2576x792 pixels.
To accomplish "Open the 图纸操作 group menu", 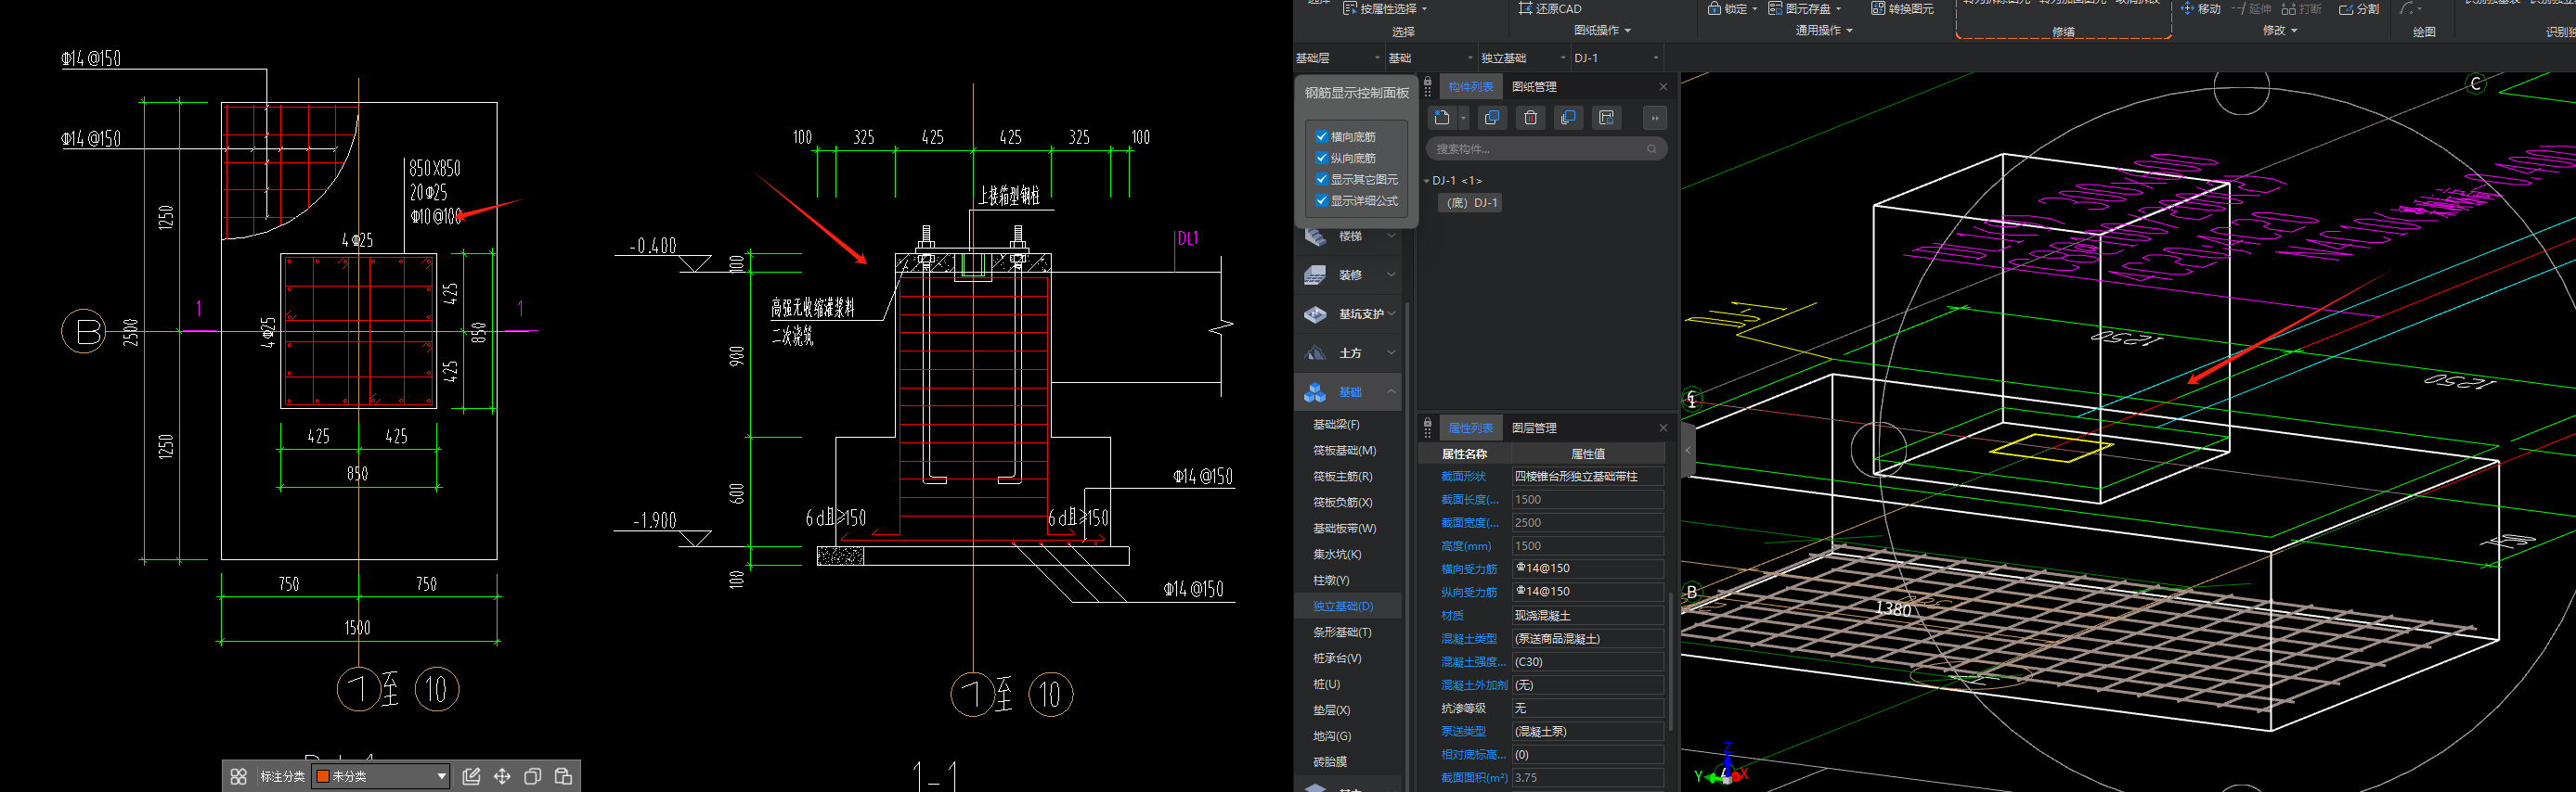I will (x=1602, y=30).
